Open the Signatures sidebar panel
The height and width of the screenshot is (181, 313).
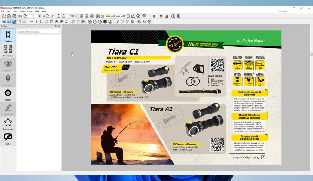pos(8,109)
